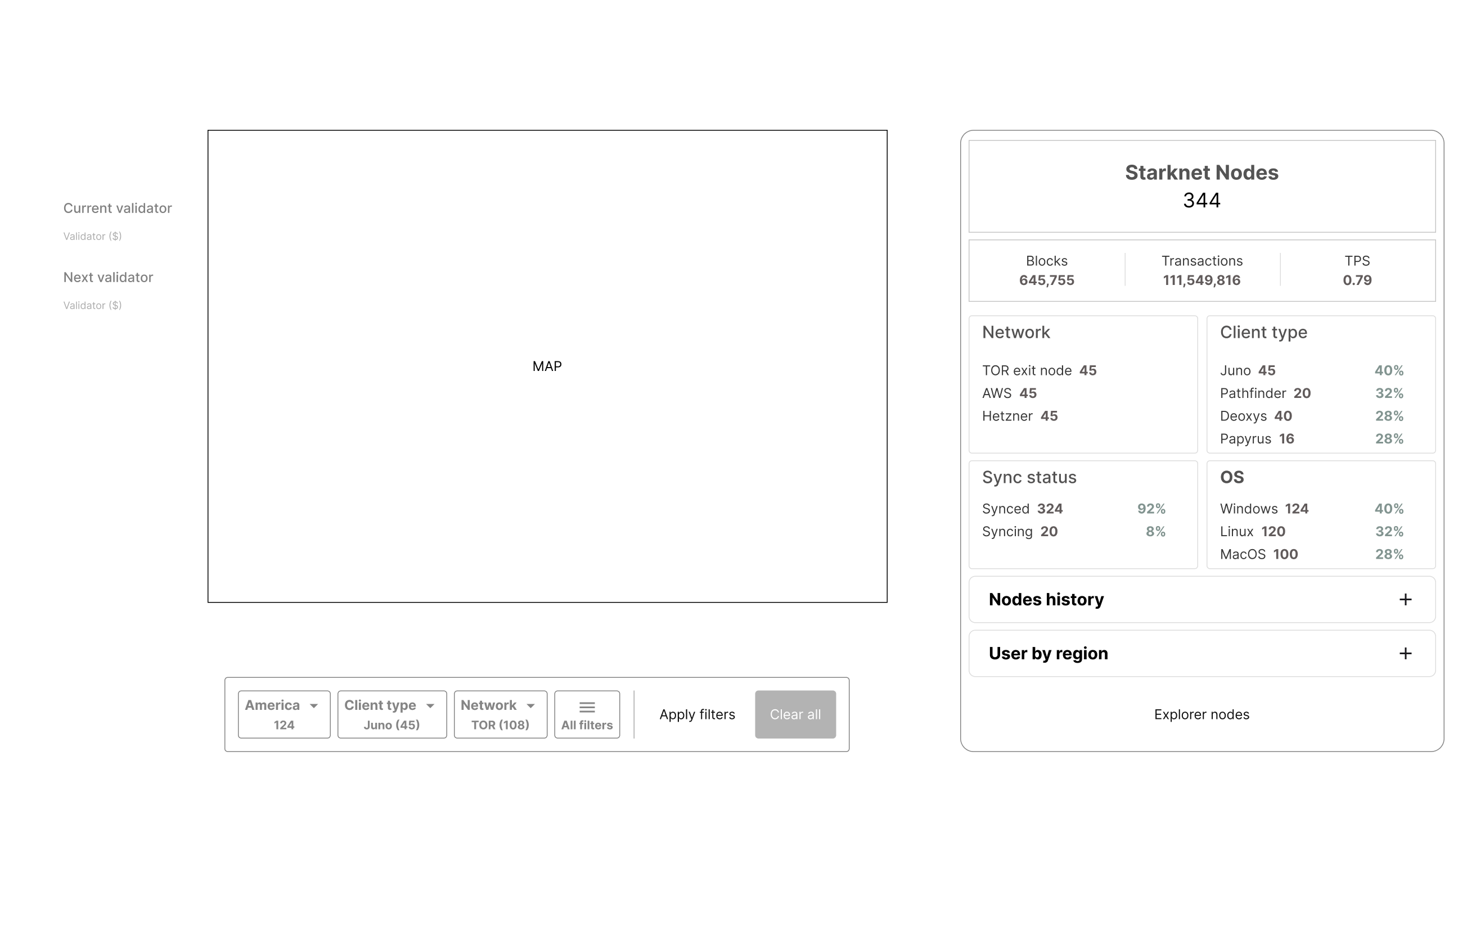Screen dimensions: 1458x942
Task: Click the Transactions value 111,549,816
Action: coord(1201,280)
